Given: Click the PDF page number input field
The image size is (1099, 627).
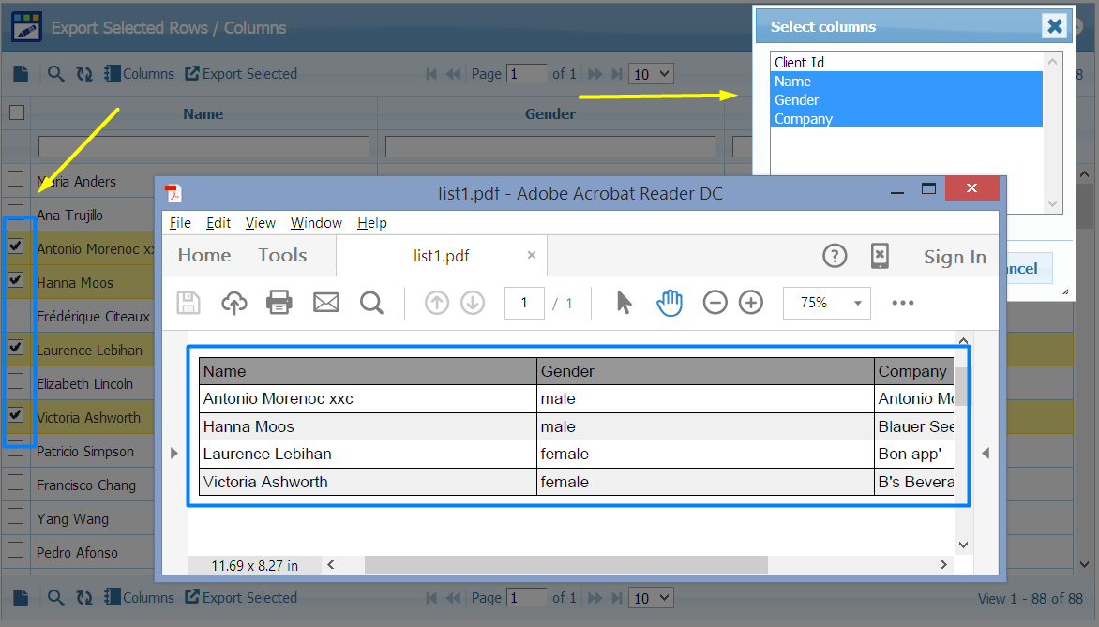Looking at the screenshot, I should click(x=524, y=302).
